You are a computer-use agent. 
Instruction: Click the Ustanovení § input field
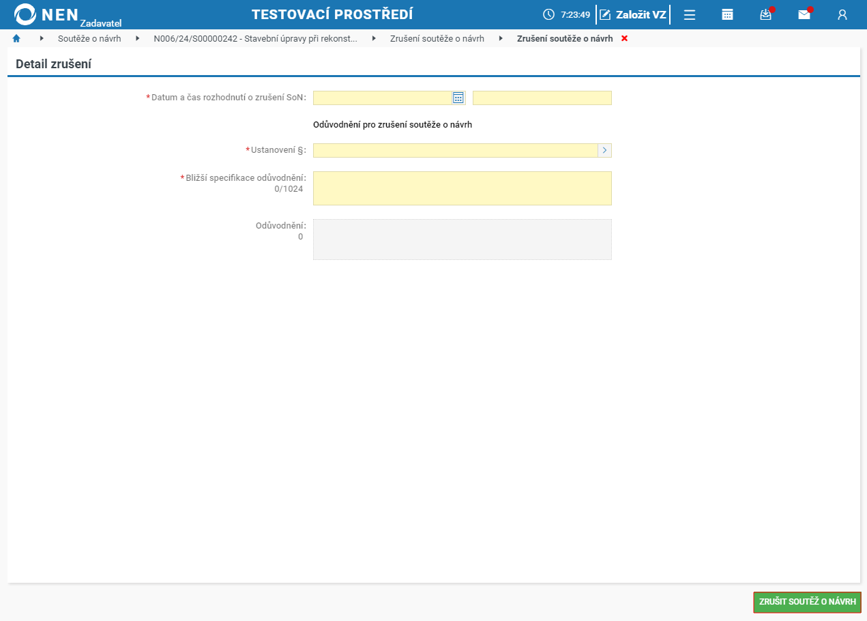(x=455, y=150)
